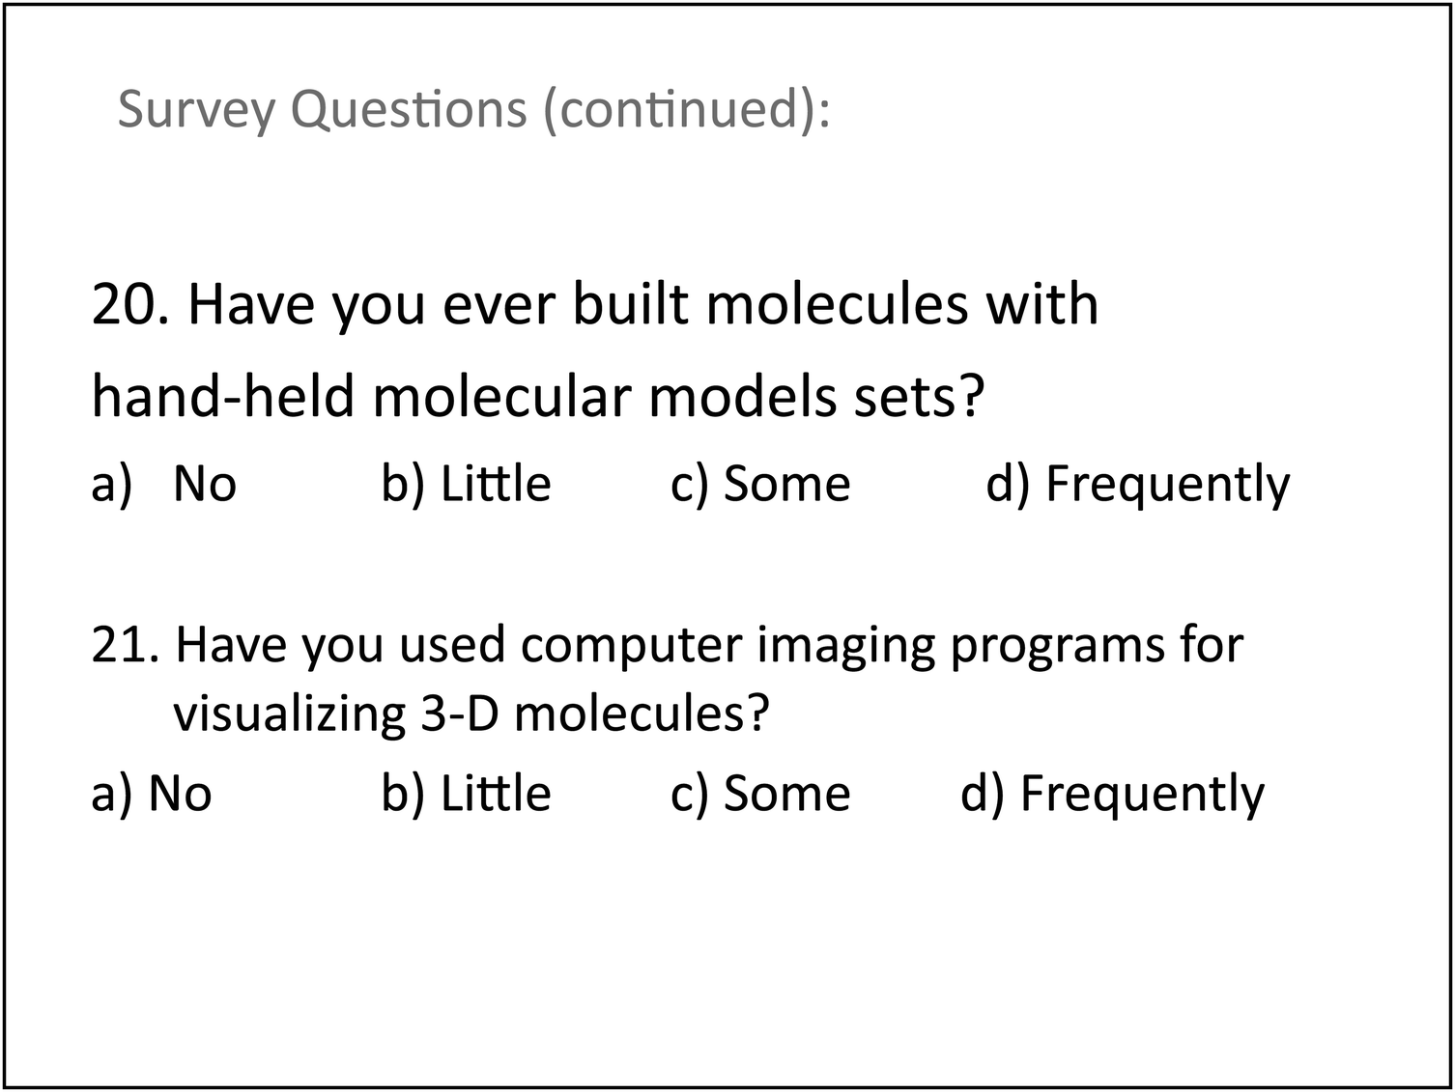This screenshot has height=1092, width=1455.
Task: Click the 'Survey Questions (continued):' heading
Action: [x=473, y=109]
